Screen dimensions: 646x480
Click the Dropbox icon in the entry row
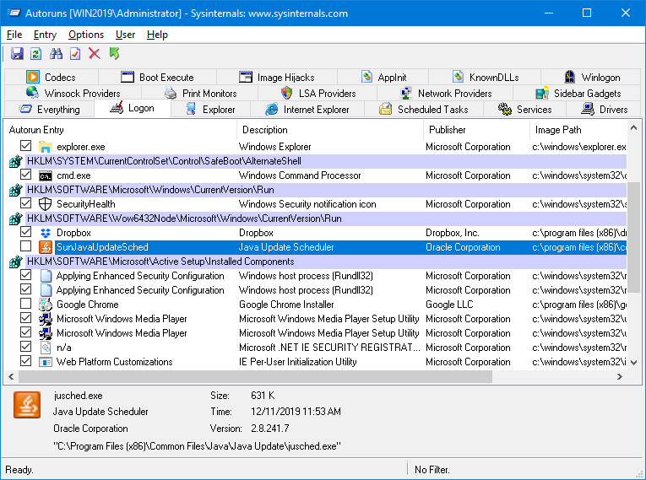coord(46,233)
